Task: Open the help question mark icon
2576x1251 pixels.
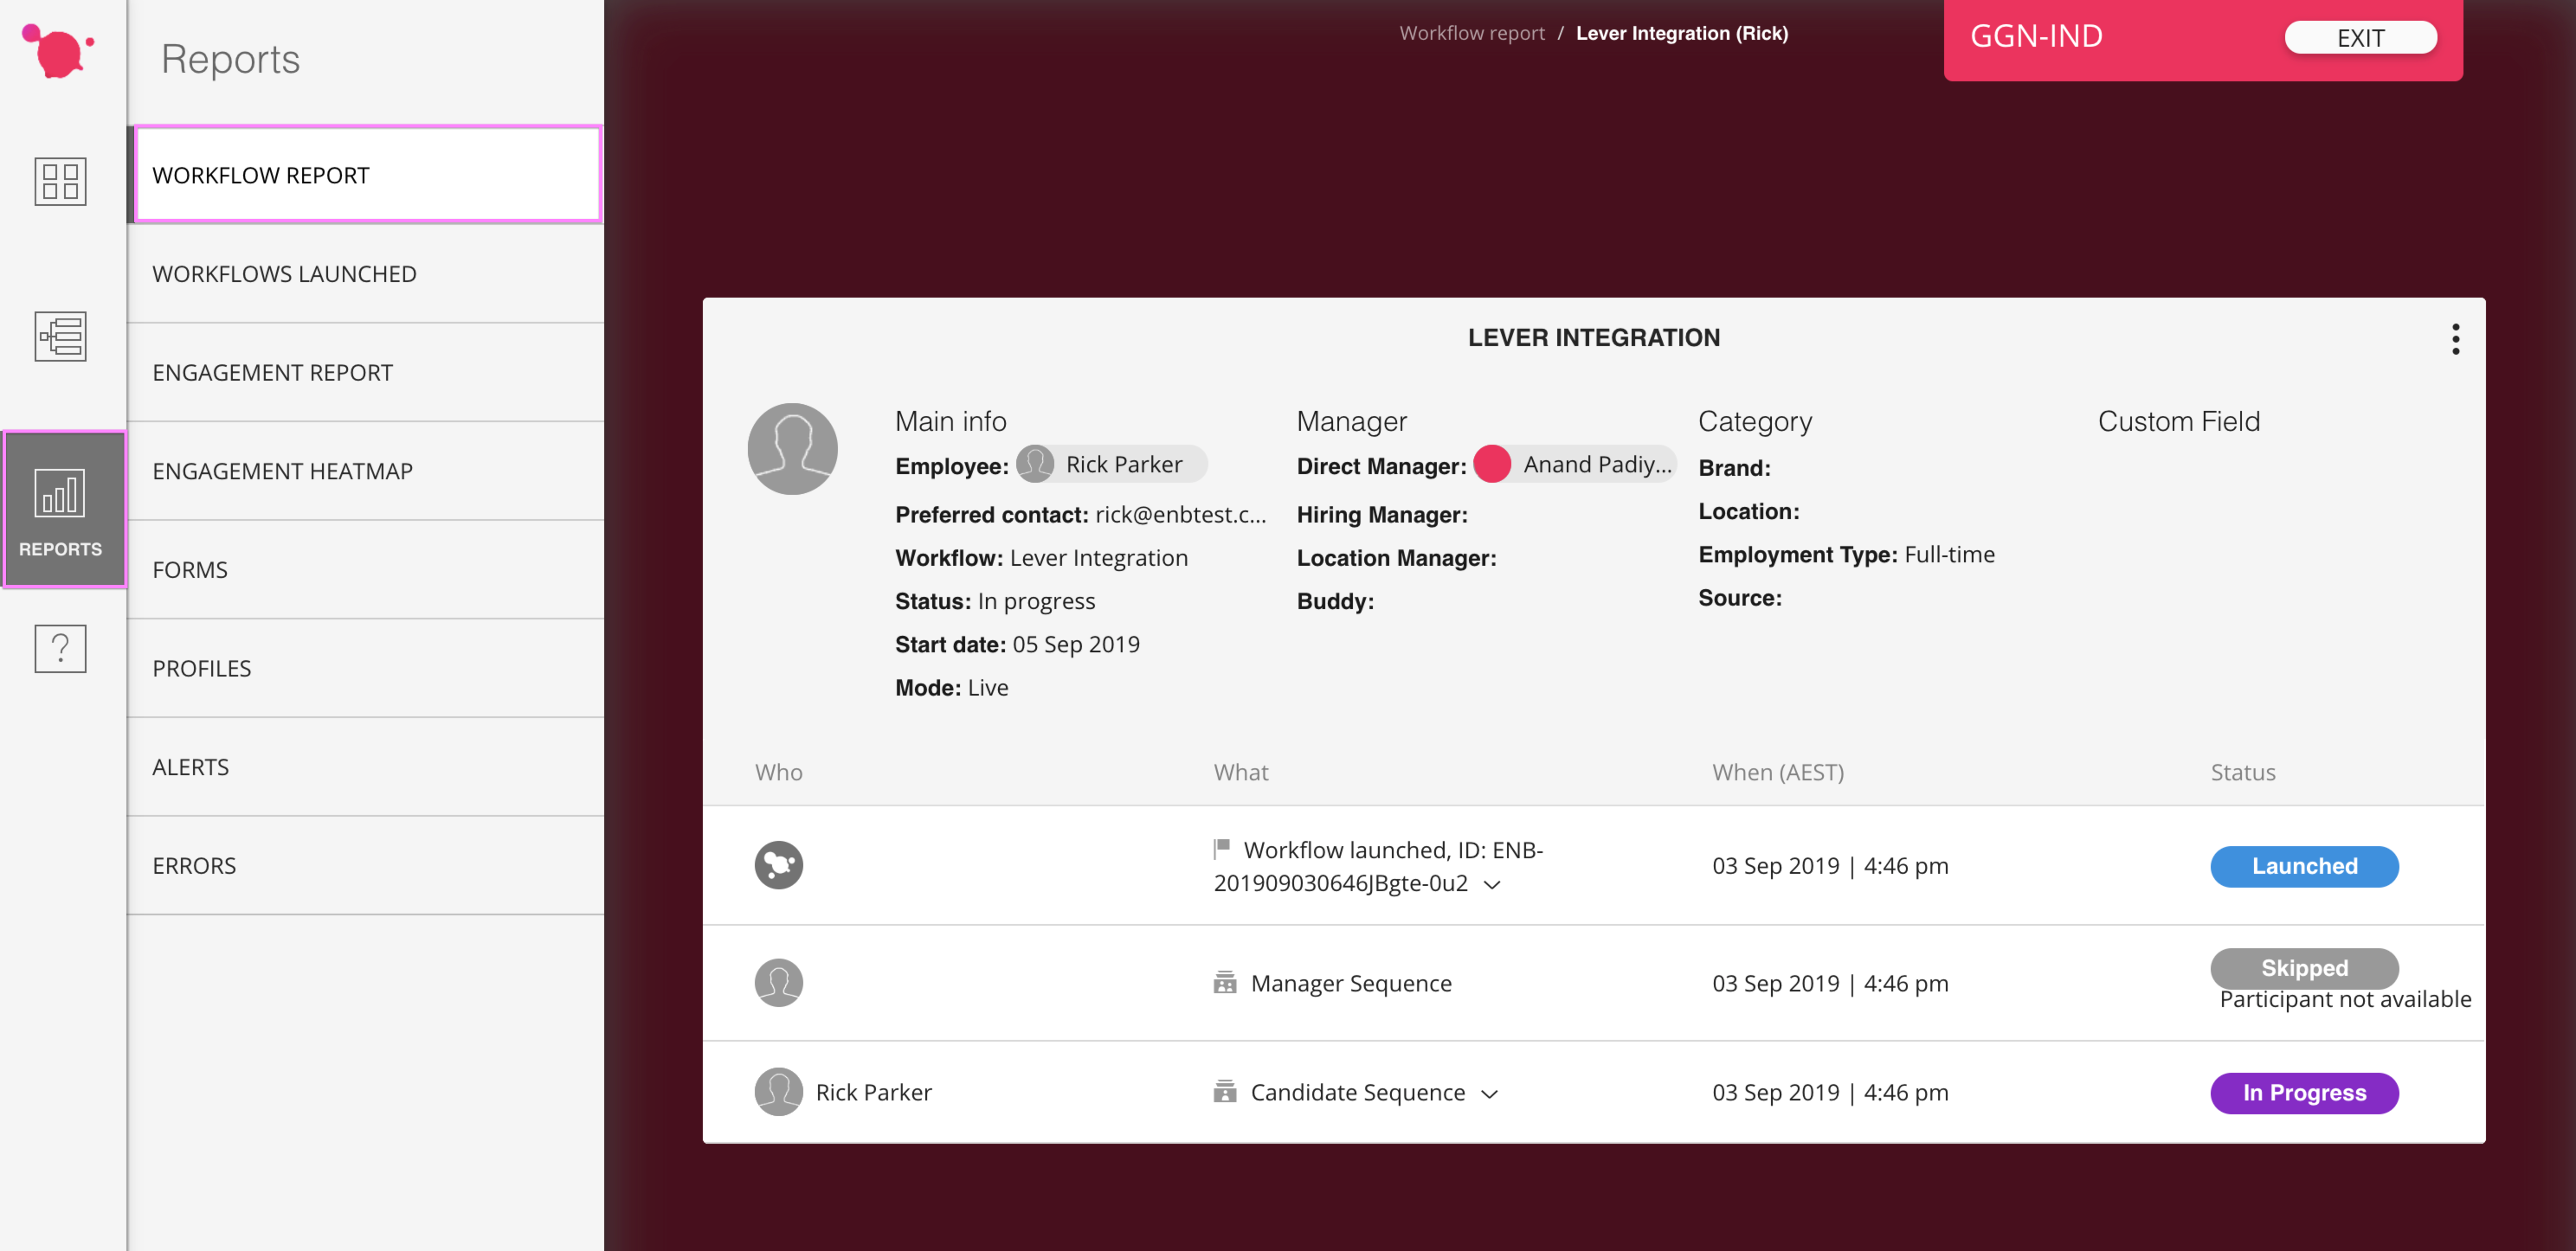Action: pyautogui.click(x=60, y=650)
